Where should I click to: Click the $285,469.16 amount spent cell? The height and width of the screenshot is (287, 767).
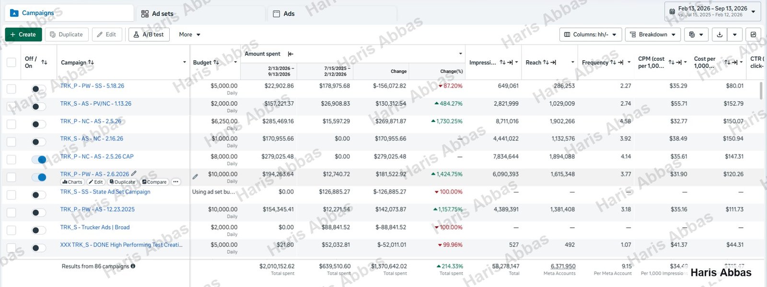pos(278,121)
